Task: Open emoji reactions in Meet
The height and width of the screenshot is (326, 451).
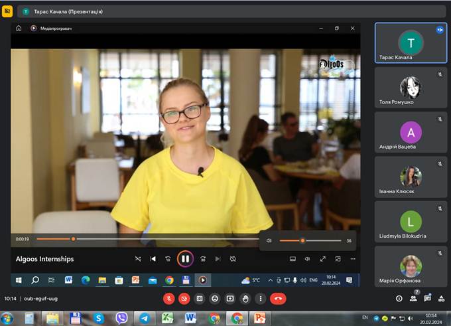Action: click(215, 299)
